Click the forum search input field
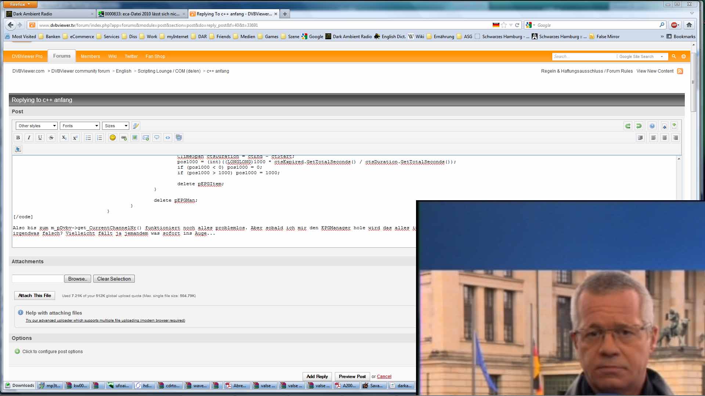This screenshot has height=396, width=705. click(x=584, y=56)
